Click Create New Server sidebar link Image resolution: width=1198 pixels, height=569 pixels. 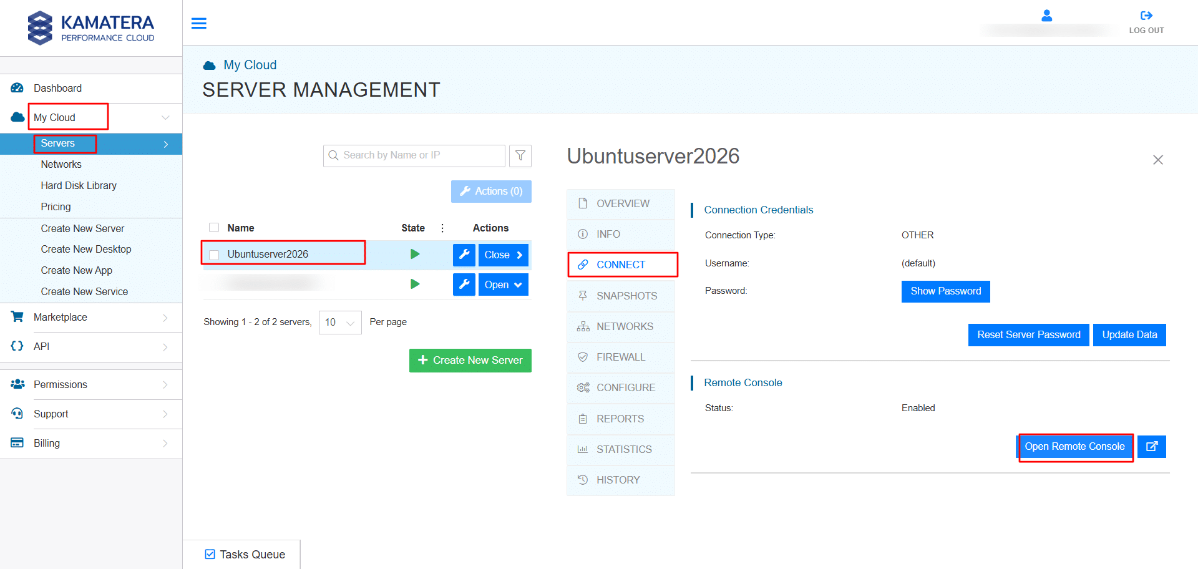[x=82, y=229]
